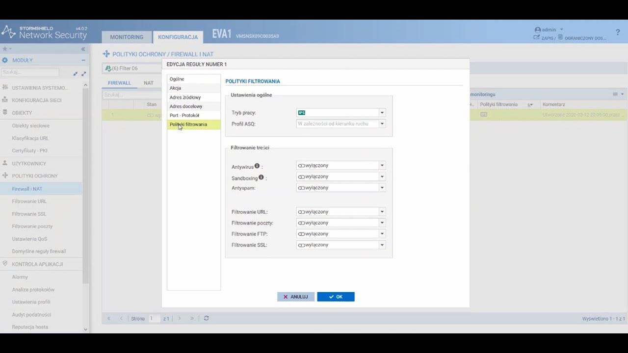628x353 pixels.
Task: Select the NAT tab
Action: point(149,83)
